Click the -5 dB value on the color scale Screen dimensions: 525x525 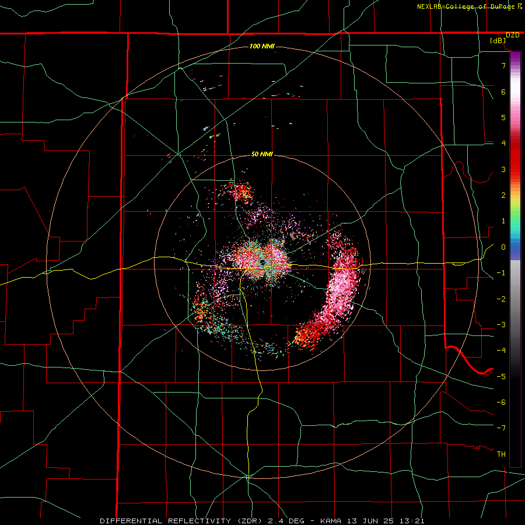501,376
